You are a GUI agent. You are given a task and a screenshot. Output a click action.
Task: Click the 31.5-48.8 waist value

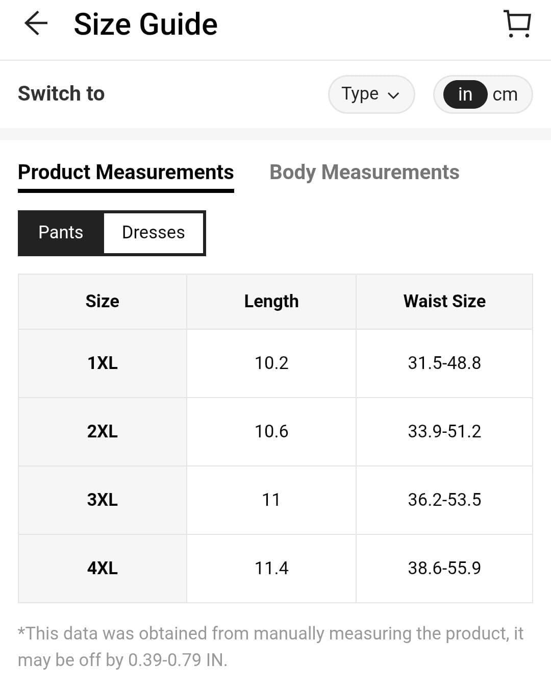[444, 363]
